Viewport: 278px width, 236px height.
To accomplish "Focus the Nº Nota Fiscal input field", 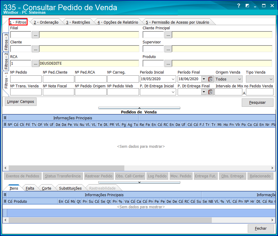I will click(58, 92).
